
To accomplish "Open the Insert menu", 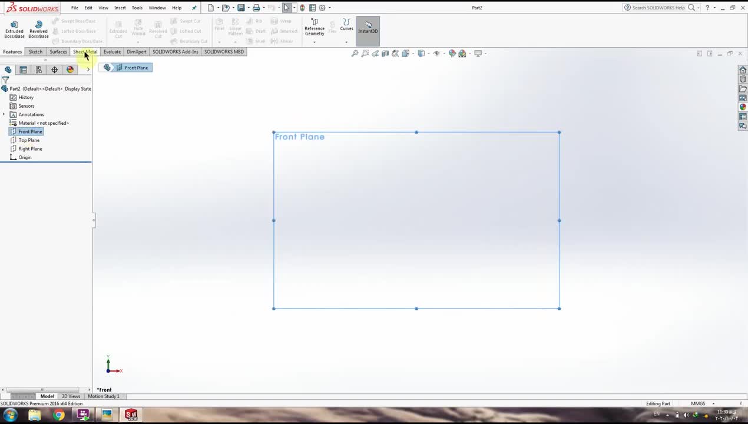I will coord(120,8).
